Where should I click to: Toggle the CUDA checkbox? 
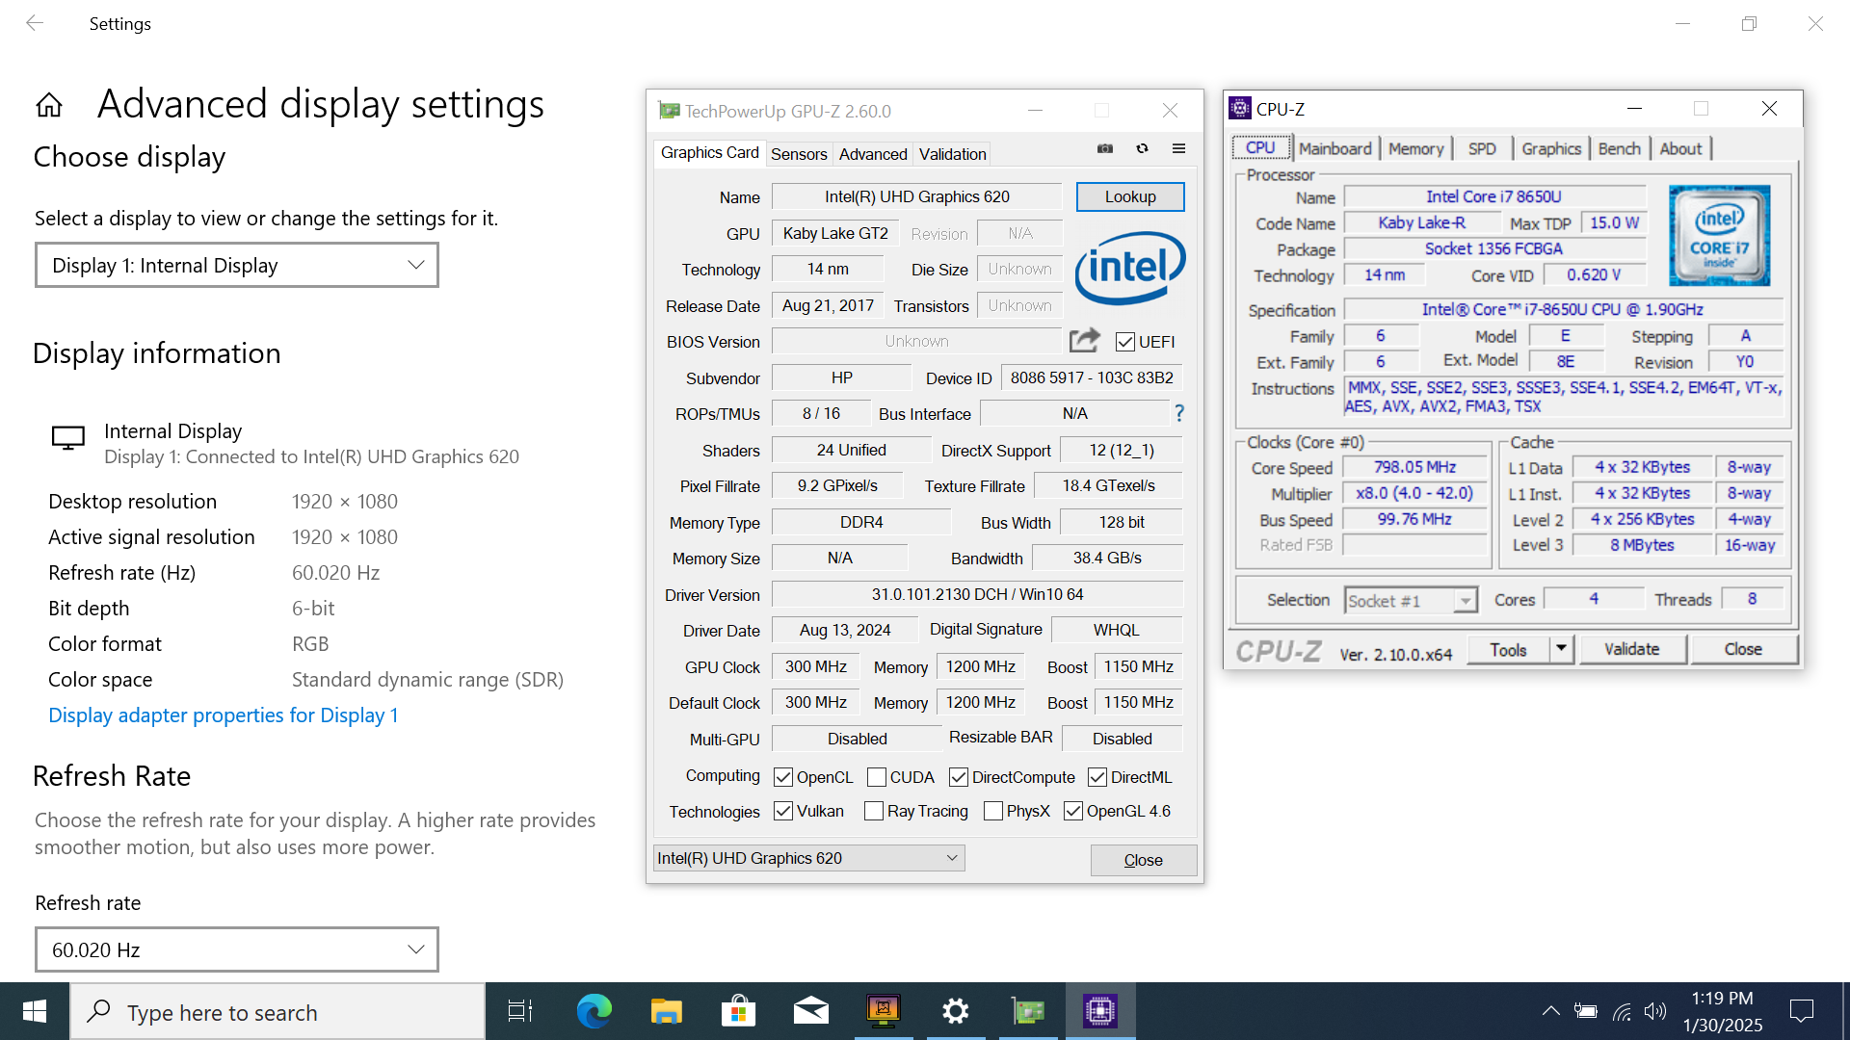(x=877, y=777)
